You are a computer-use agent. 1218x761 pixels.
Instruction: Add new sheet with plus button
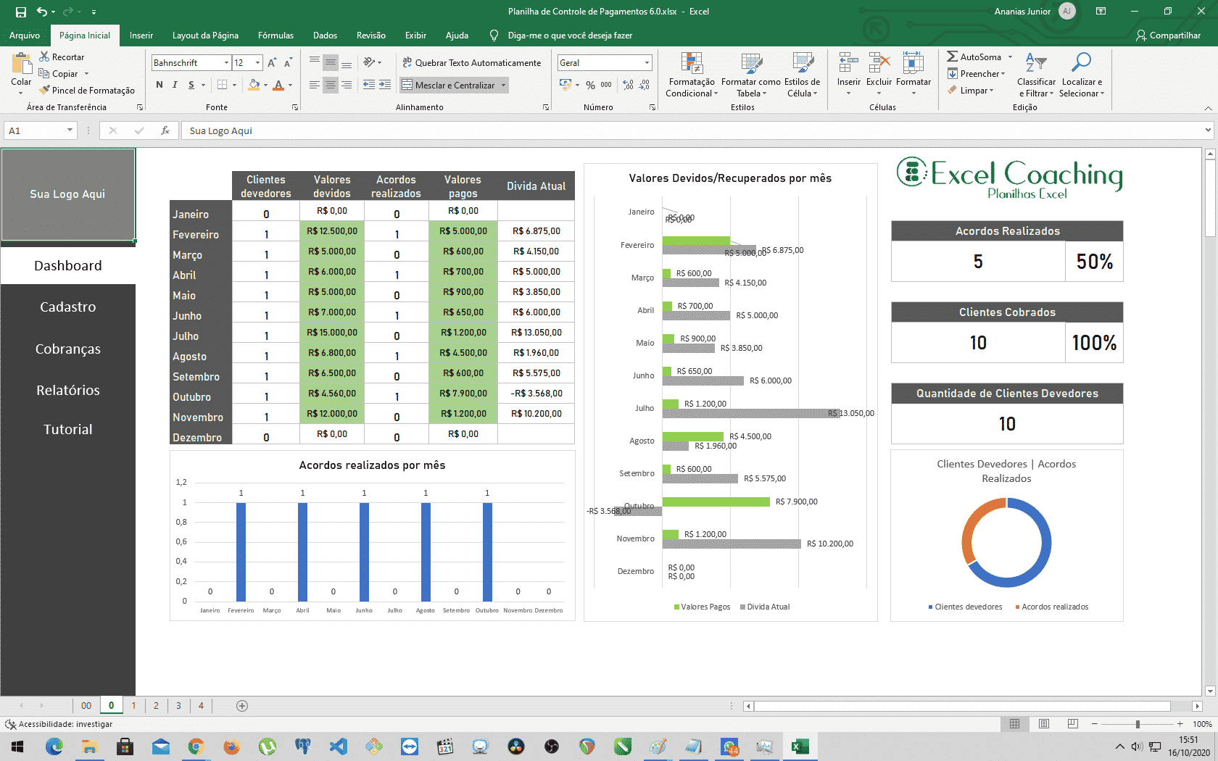click(242, 706)
